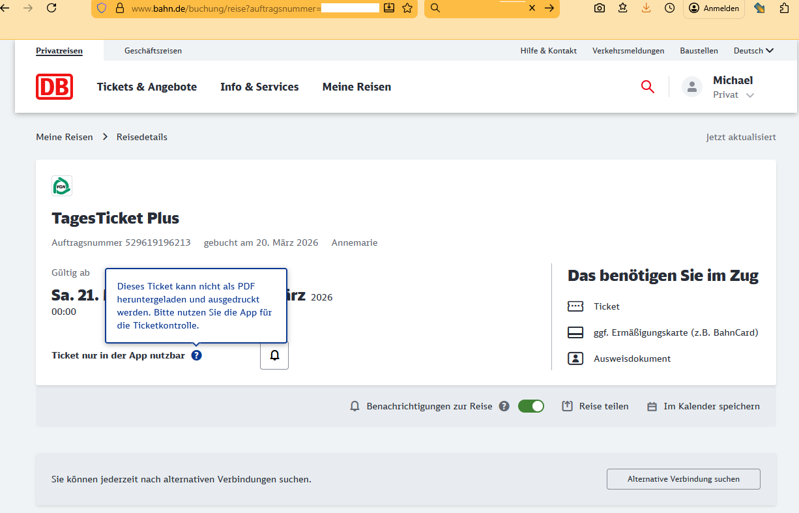Click the ID icon beside Ausweisdokument
799x513 pixels.
[x=575, y=359]
